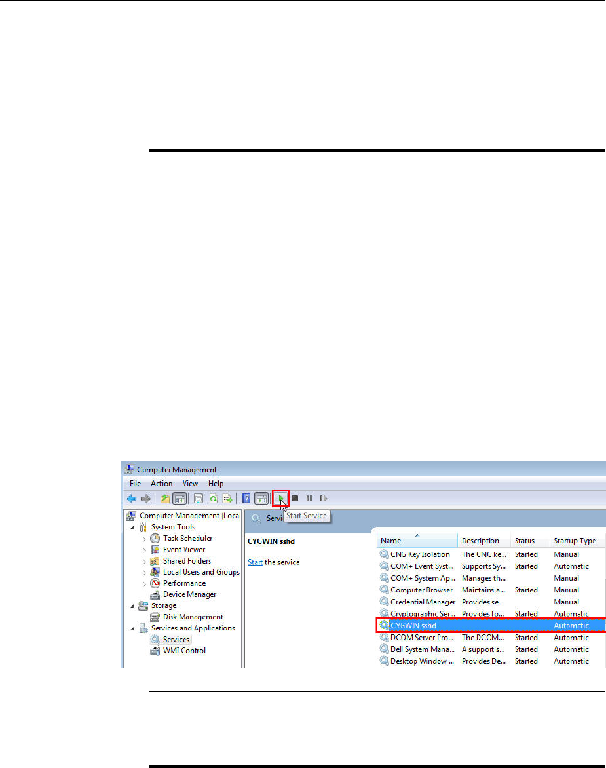
Task: Click the DCOM Server Pro... gear icon
Action: pos(385,638)
